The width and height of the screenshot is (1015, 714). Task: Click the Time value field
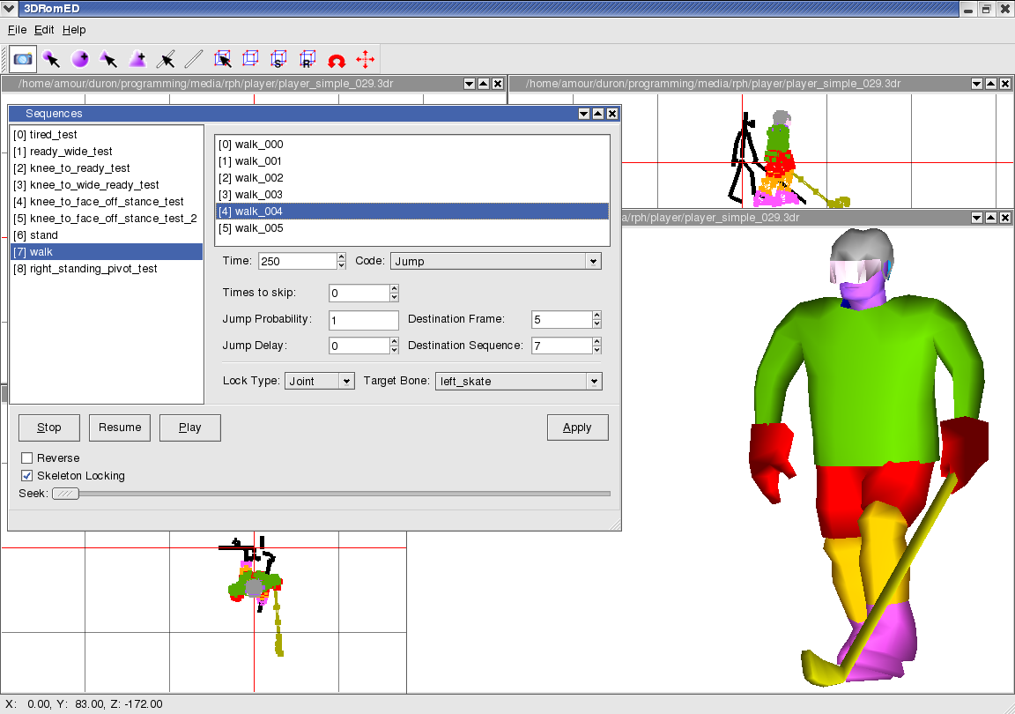[297, 261]
